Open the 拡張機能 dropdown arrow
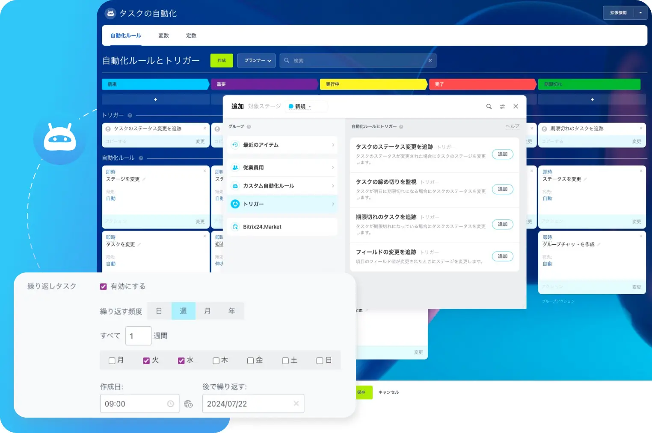652x433 pixels. click(x=640, y=13)
